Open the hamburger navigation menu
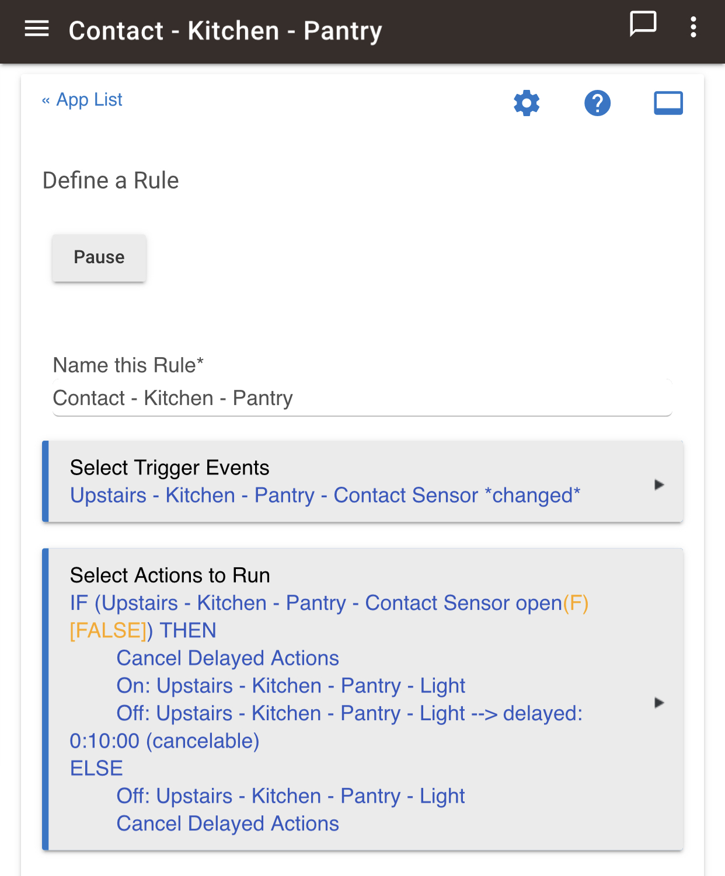Viewport: 725px width, 876px height. point(37,28)
